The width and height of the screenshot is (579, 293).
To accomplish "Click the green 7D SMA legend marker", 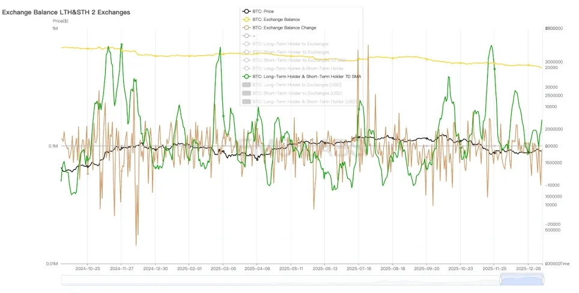I will (246, 77).
